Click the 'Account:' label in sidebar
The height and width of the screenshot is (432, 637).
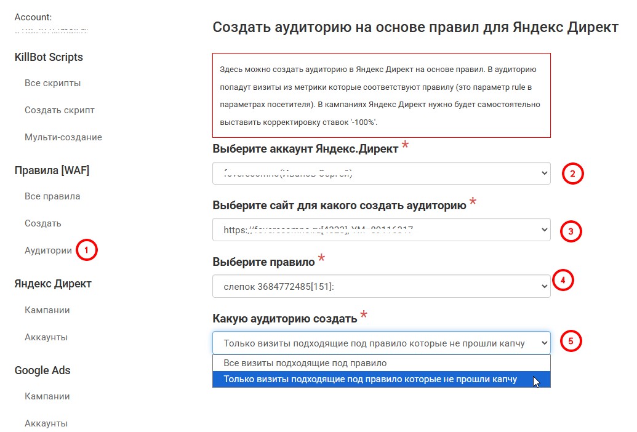(33, 17)
